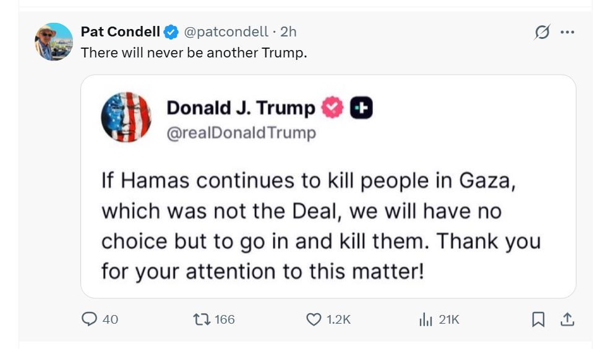The image size is (595, 349).
Task: Bookmark this post
Action: click(538, 319)
